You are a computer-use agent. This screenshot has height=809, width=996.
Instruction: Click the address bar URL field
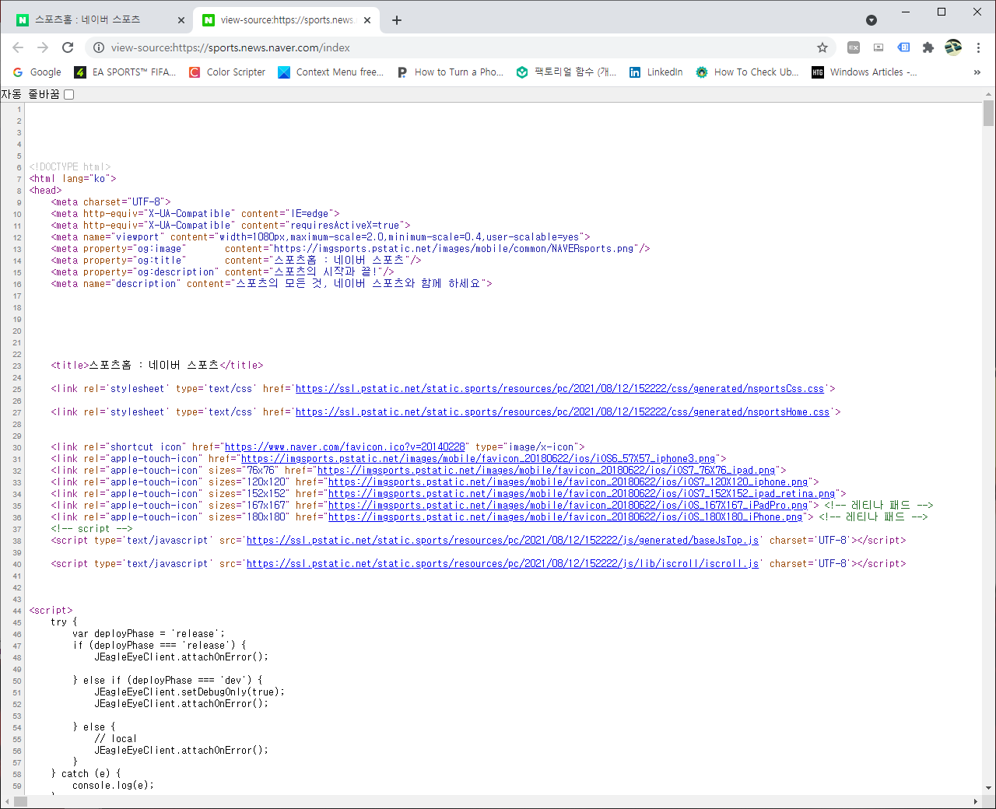[459, 47]
